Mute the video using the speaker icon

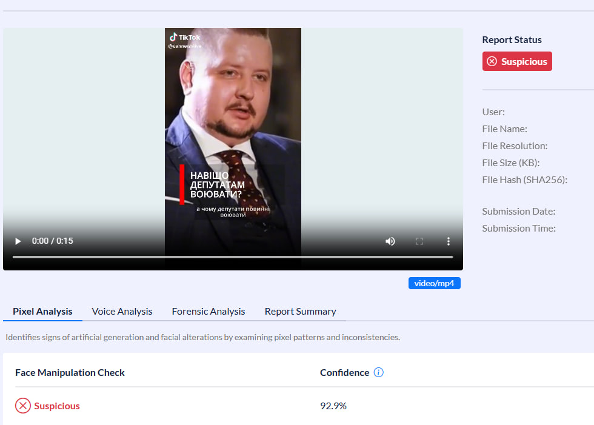pos(390,241)
